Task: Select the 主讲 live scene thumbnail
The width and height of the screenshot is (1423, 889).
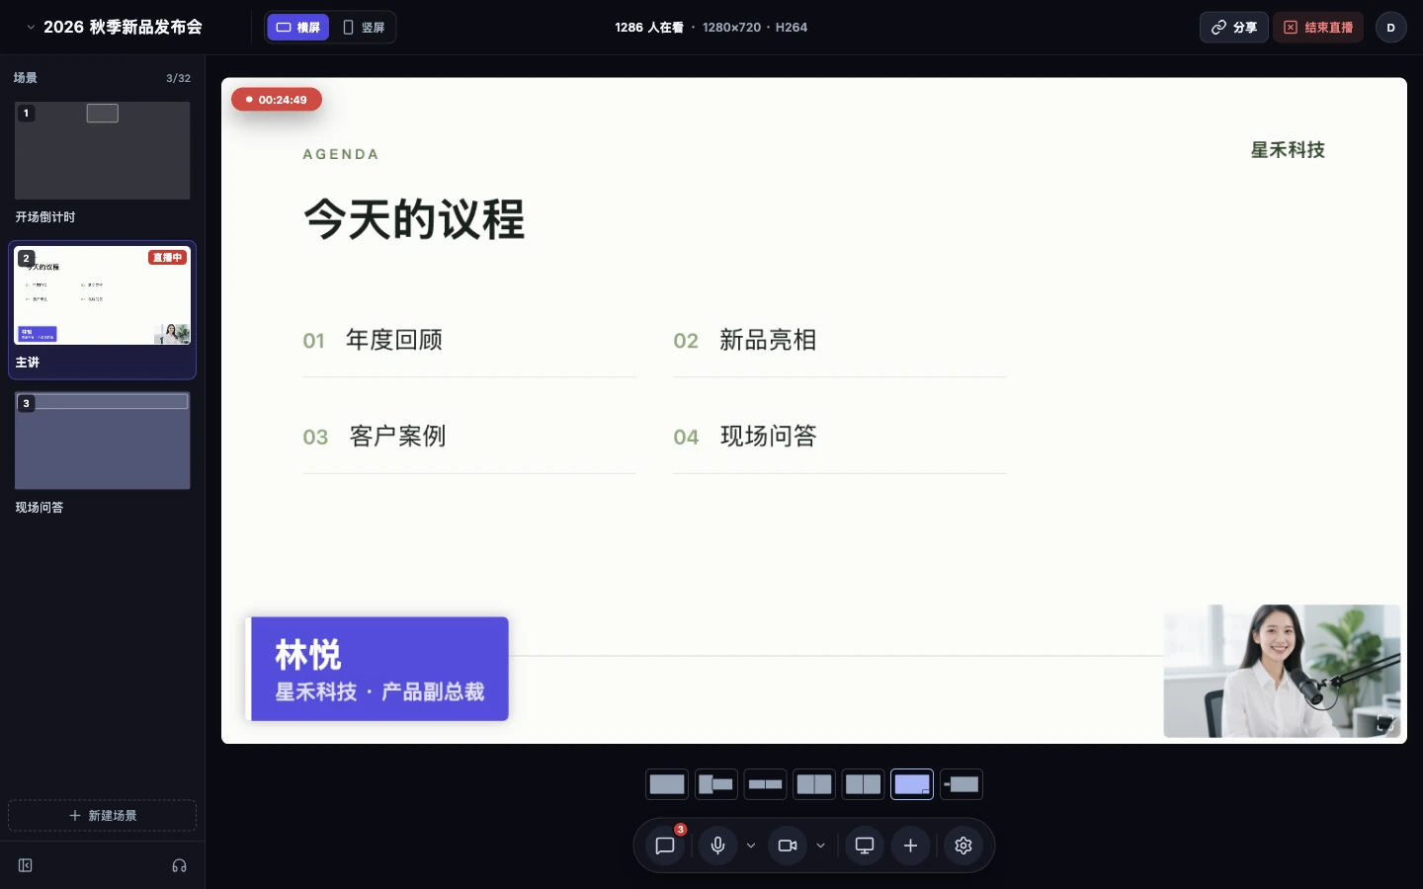Action: pos(103,295)
